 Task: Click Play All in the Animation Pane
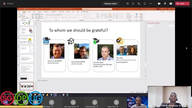point(151,26)
